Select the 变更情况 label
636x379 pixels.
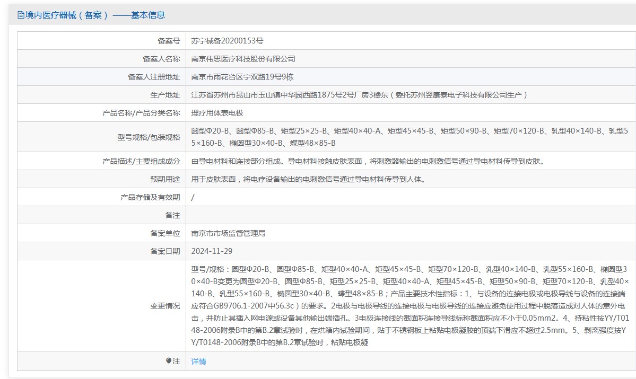pos(165,306)
